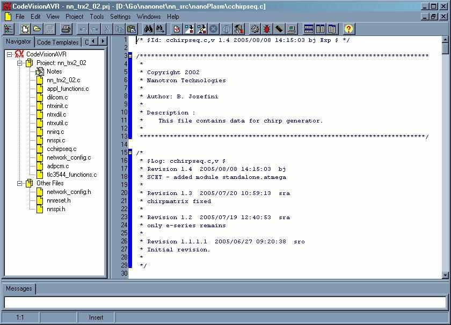Open the terminal computer icon
Screen dimensions: 451x325
pyautogui.click(x=292, y=29)
